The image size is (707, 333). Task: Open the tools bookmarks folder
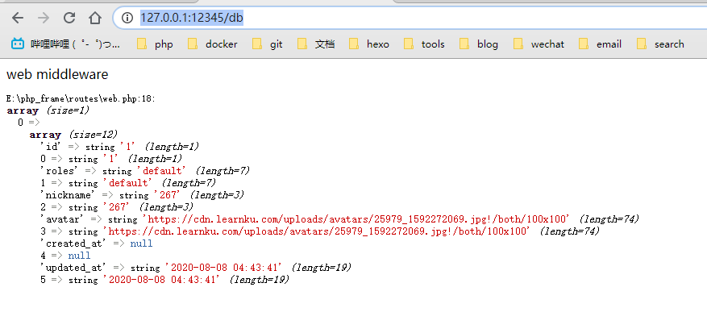(x=424, y=44)
